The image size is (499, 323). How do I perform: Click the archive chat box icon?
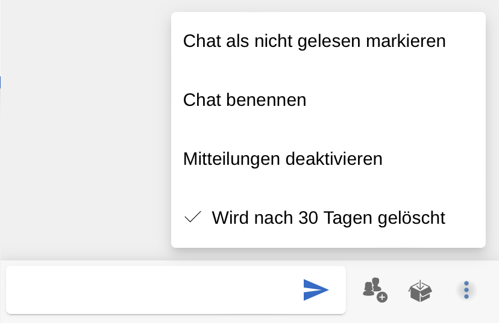coord(420,291)
